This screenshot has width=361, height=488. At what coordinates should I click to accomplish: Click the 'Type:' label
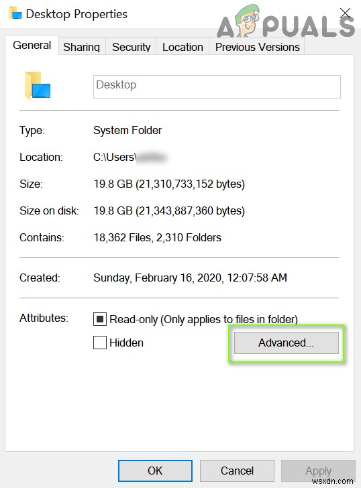pos(32,130)
